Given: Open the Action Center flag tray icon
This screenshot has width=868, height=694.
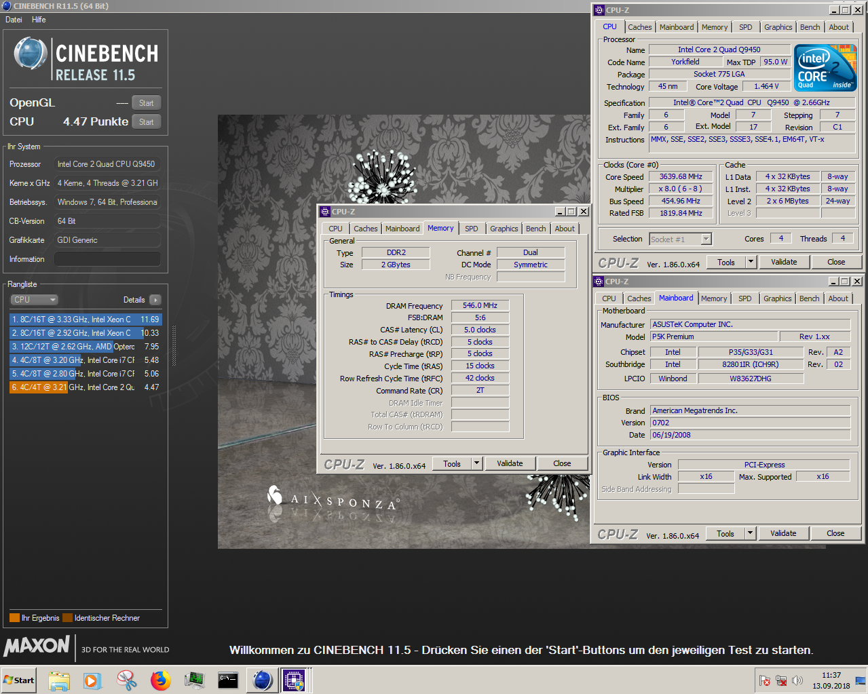Looking at the screenshot, I should [x=765, y=680].
